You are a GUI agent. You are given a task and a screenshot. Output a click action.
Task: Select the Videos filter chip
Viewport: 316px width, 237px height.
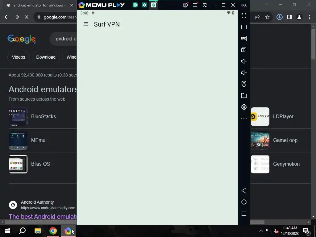(19, 57)
